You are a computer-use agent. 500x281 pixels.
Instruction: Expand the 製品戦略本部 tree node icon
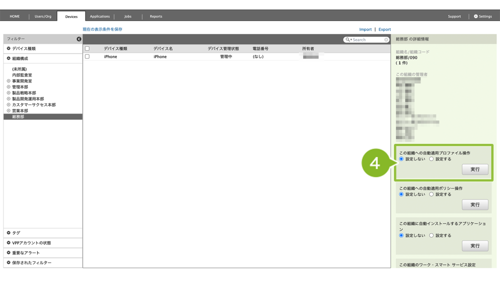tap(8, 93)
